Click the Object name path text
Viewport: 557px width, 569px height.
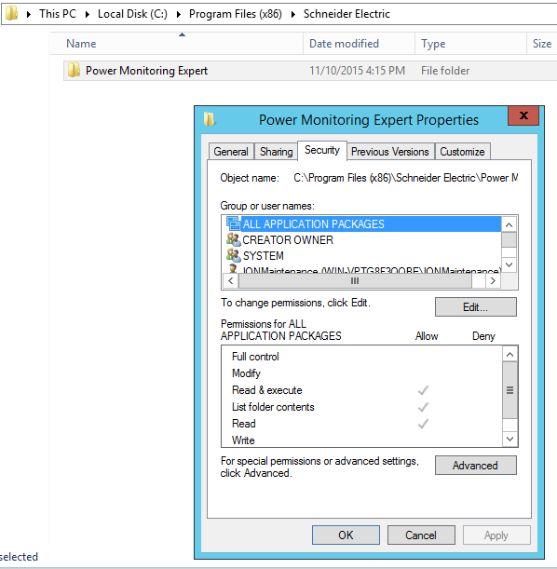tap(406, 178)
